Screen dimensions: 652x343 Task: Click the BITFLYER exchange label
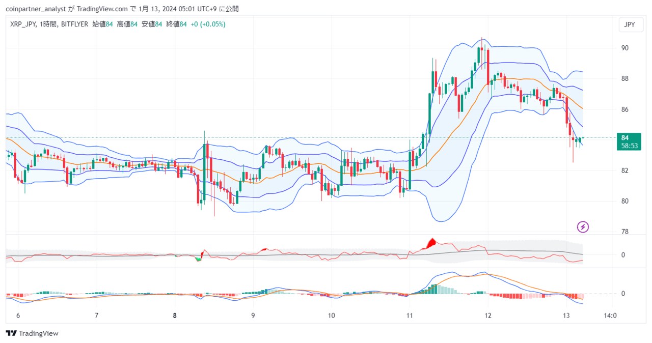[74, 24]
